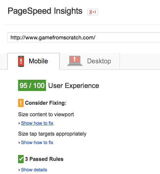Expand triangle beside Size tap targets fix
The width and height of the screenshot is (160, 174).
pyautogui.click(x=19, y=142)
